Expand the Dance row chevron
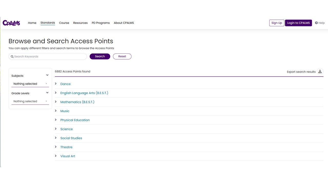The width and height of the screenshot is (328, 184). 56,84
